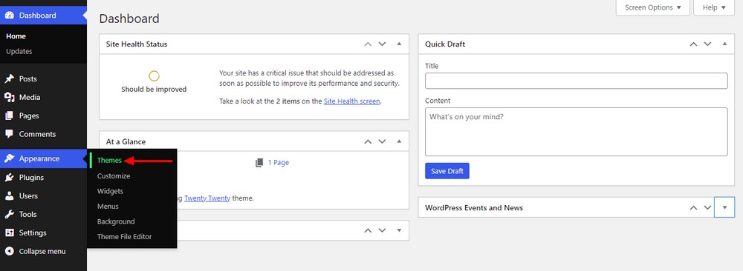Click the Collapse menu label

[x=42, y=251]
